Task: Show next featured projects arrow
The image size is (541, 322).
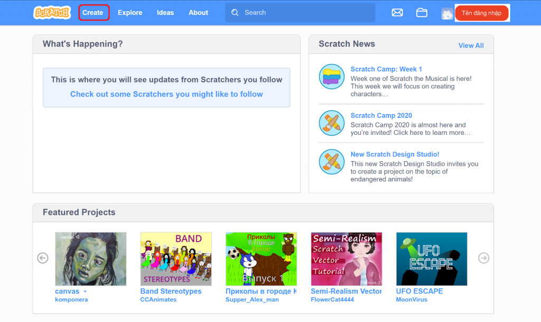Action: tap(483, 258)
